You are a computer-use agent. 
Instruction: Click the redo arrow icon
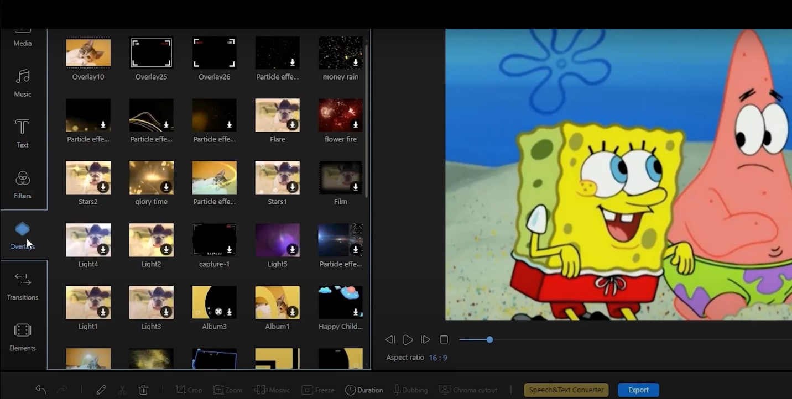[62, 390]
